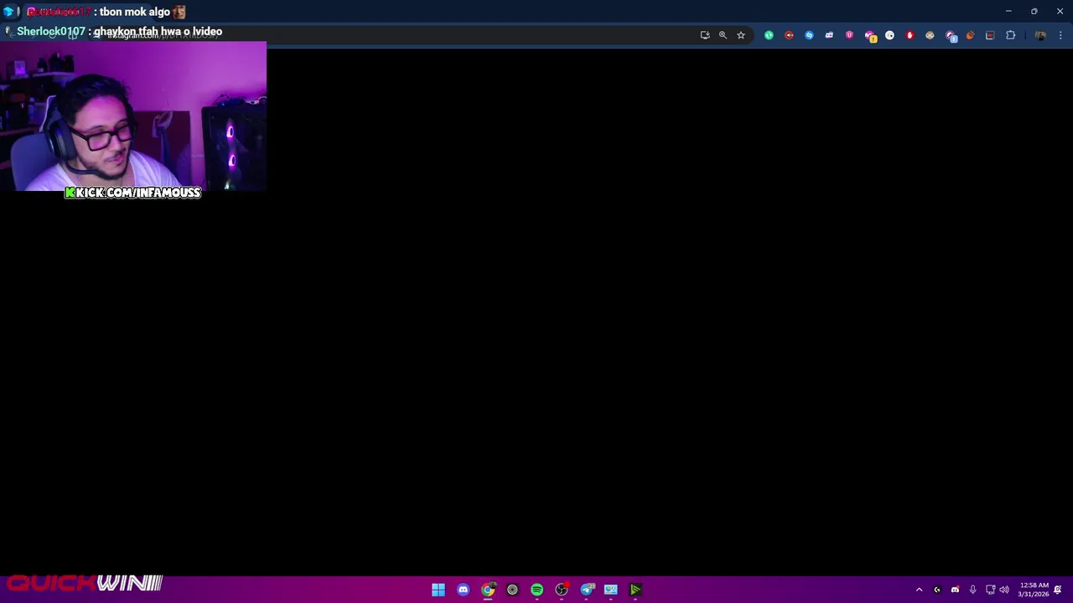Image resolution: width=1073 pixels, height=603 pixels.
Task: Bookmark this page with the star icon
Action: 741,35
